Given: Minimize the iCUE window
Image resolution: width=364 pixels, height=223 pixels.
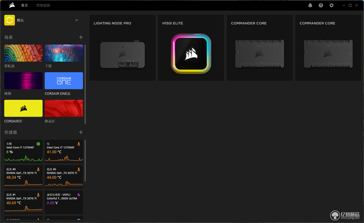Looking at the screenshot, I should tap(344, 5).
